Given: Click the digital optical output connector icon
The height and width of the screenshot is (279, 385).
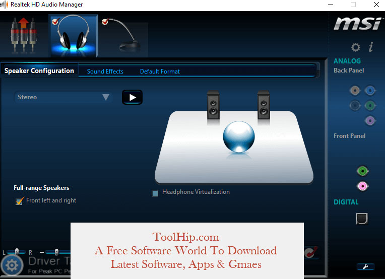Looking at the screenshot, I should pos(362,219).
